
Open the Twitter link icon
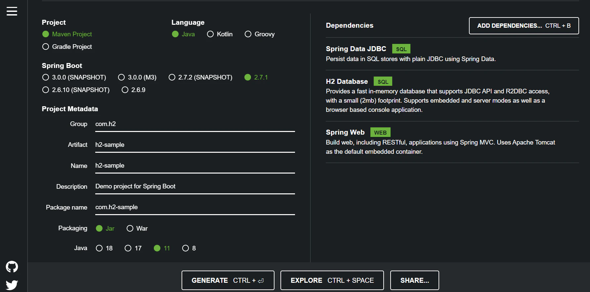point(12,285)
